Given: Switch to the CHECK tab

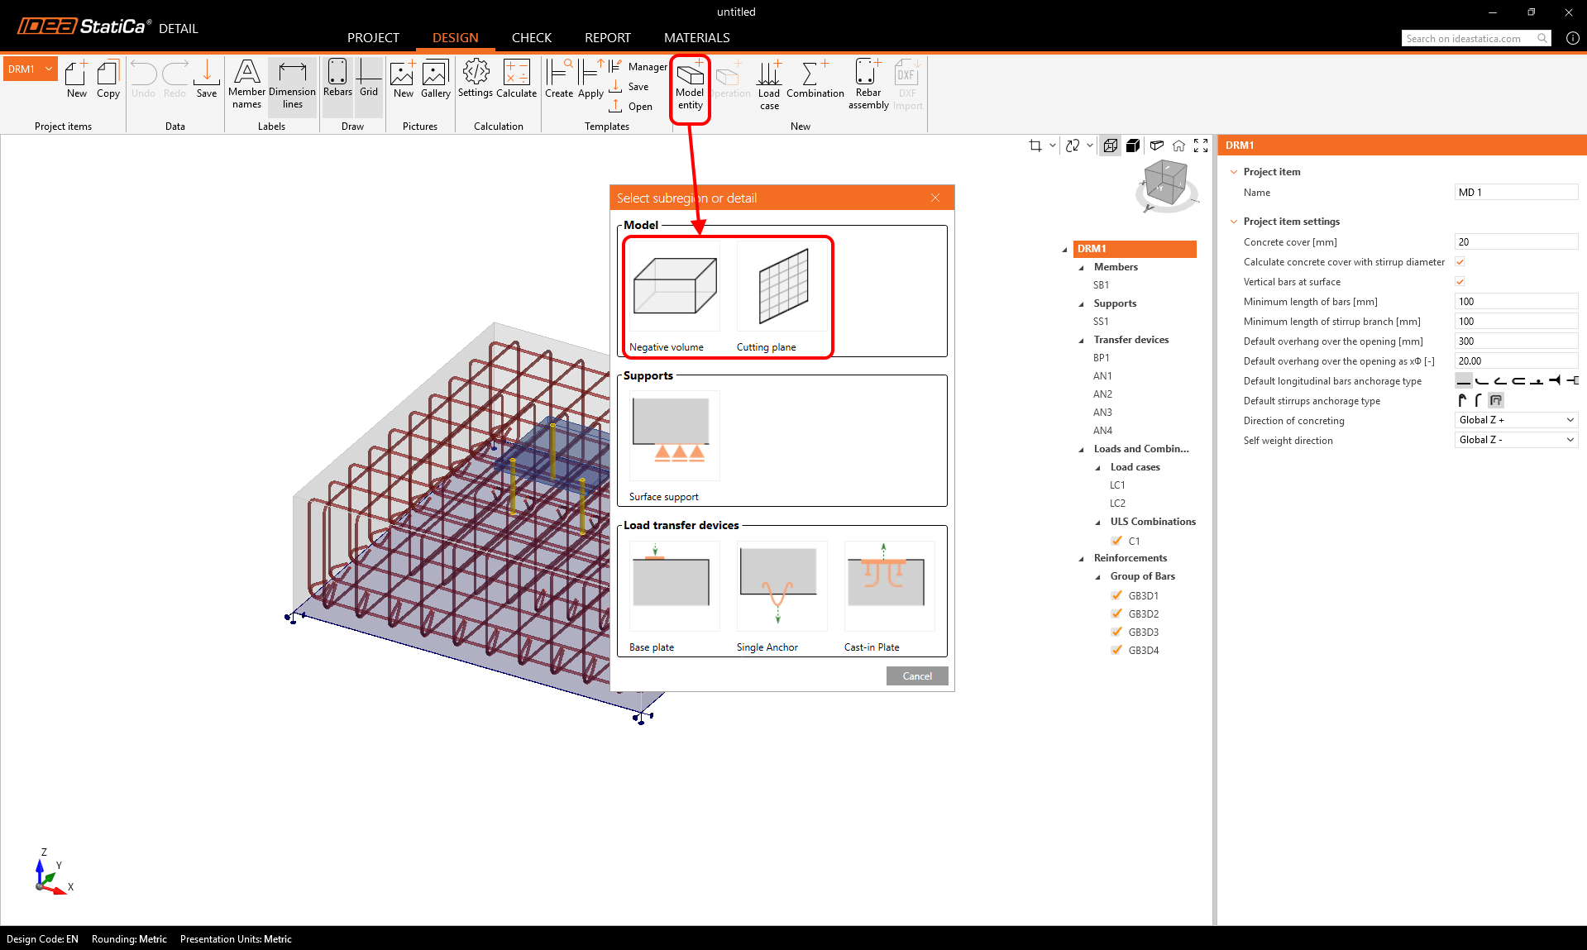Looking at the screenshot, I should point(531,38).
